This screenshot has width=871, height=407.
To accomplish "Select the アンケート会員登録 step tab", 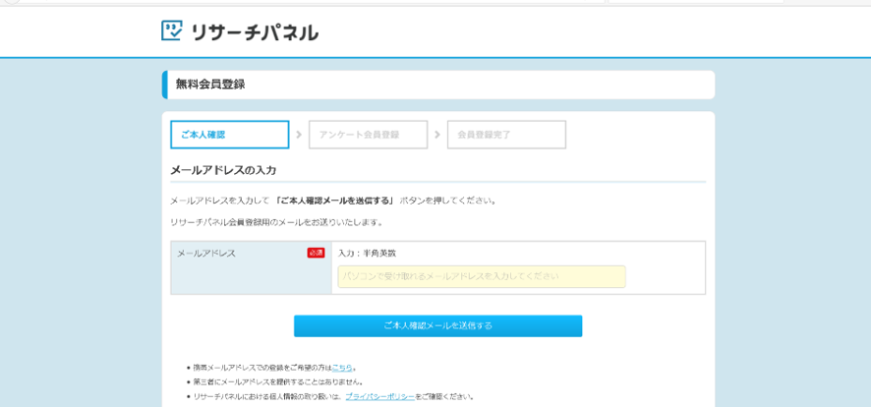I will click(368, 135).
